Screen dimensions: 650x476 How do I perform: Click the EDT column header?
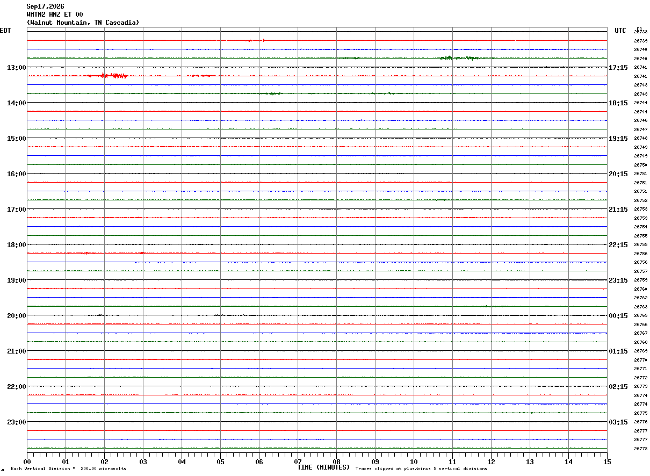coord(5,31)
